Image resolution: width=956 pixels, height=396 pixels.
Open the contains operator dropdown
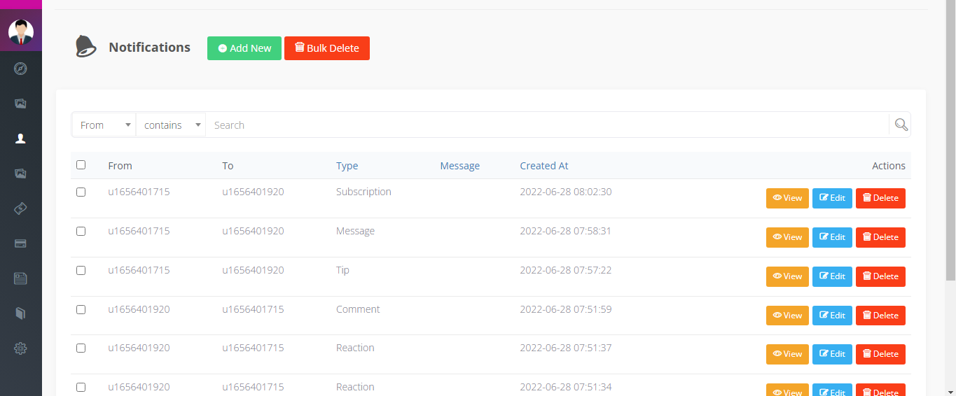click(171, 125)
